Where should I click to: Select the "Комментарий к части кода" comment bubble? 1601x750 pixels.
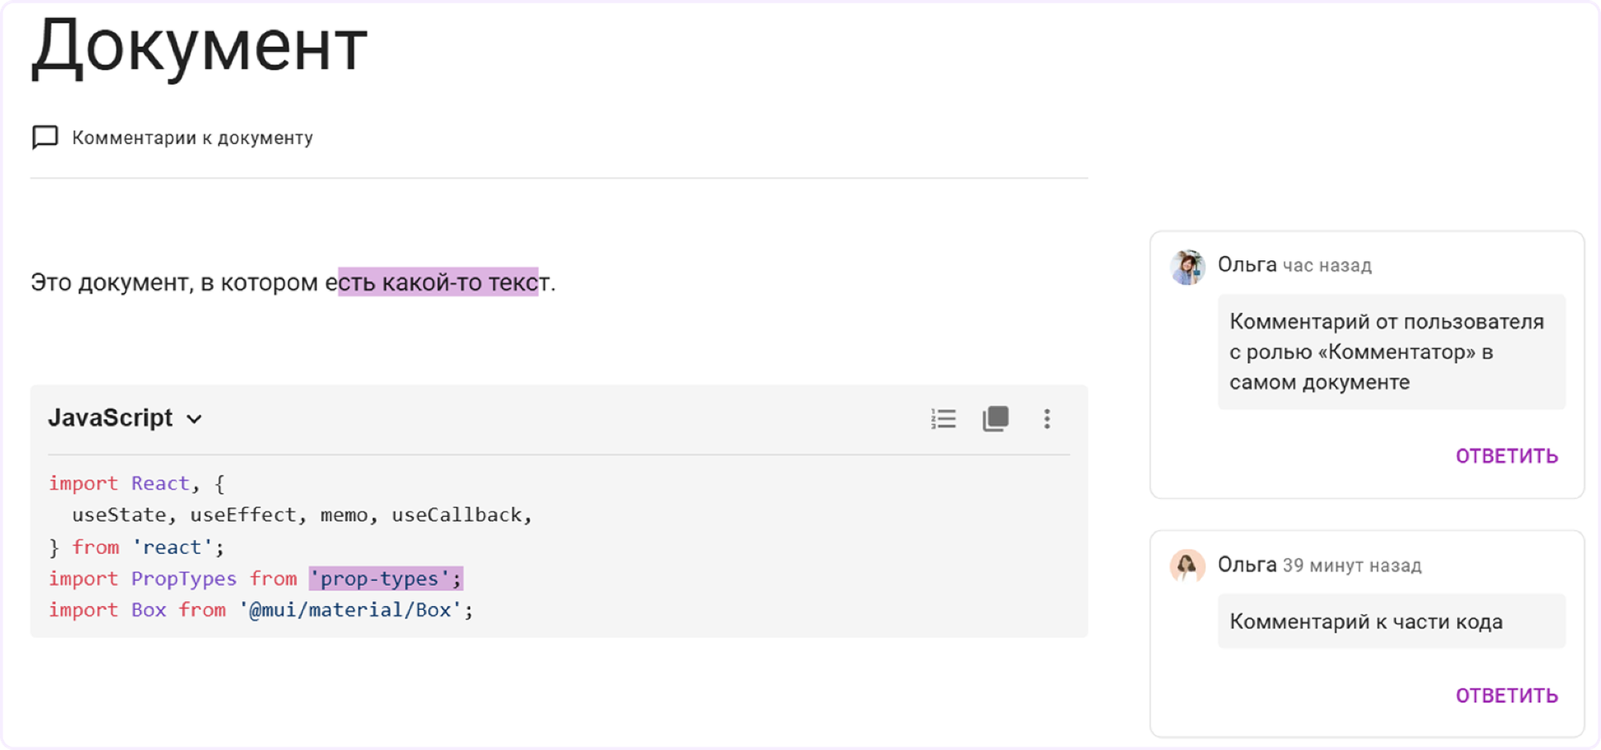pyautogui.click(x=1391, y=622)
